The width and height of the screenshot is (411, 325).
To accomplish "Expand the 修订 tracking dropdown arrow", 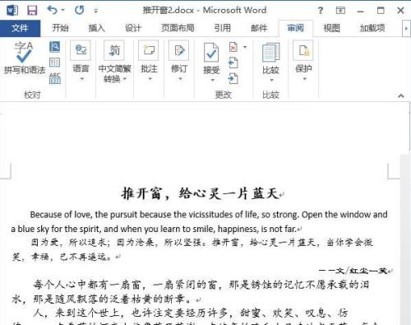I will [x=180, y=79].
